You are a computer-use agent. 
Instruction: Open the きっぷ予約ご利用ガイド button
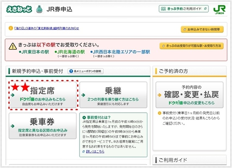pos(183,9)
